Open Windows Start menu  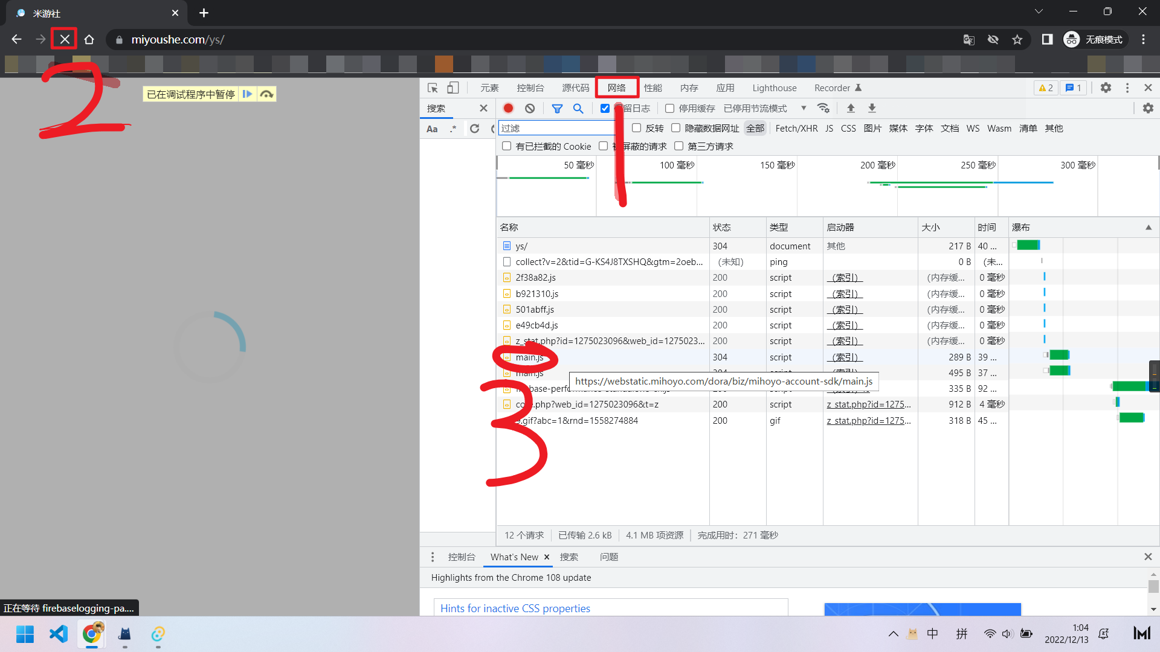pyautogui.click(x=25, y=634)
